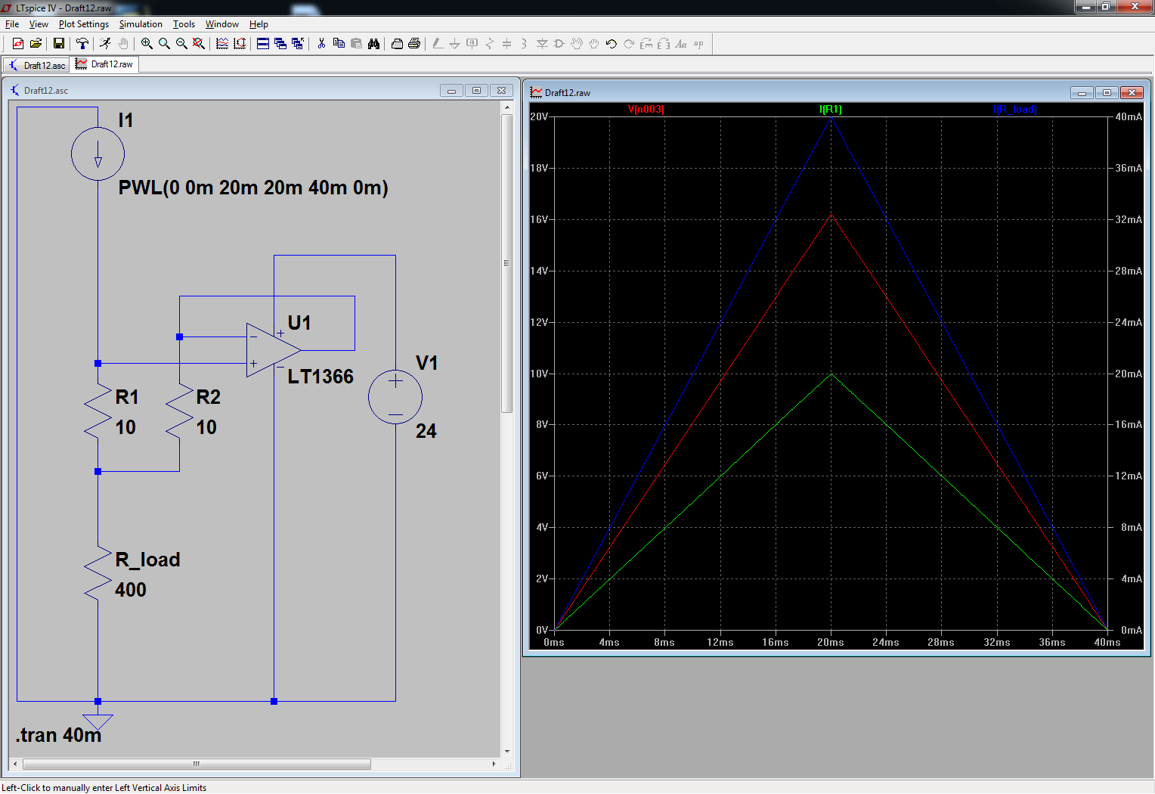Image resolution: width=1155 pixels, height=794 pixels.
Task: Click the Close All Windows icon
Action: click(x=298, y=44)
